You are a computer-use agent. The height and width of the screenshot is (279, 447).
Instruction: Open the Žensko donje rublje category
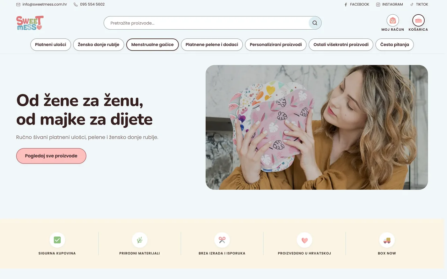coord(98,45)
